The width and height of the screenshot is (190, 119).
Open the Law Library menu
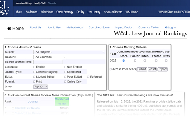click(x=94, y=12)
